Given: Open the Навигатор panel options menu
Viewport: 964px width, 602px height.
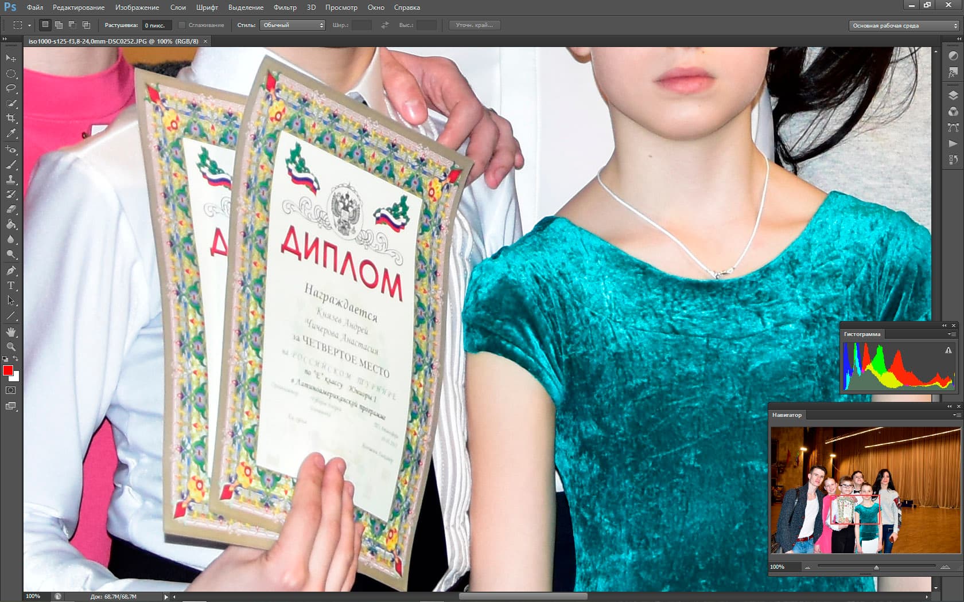Looking at the screenshot, I should pyautogui.click(x=956, y=415).
